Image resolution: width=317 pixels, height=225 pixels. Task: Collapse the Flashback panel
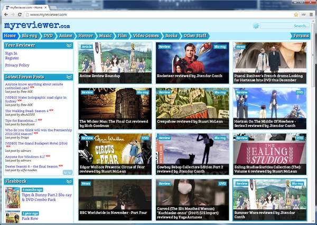69,182
